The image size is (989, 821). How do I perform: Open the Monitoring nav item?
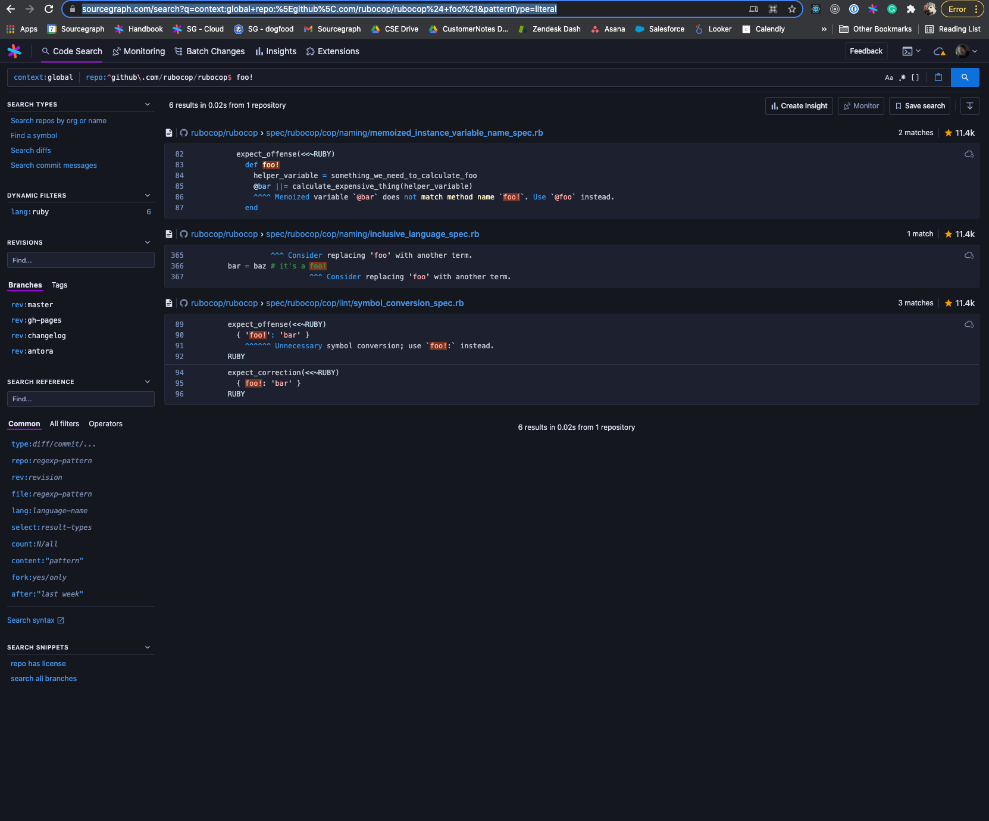click(x=139, y=51)
